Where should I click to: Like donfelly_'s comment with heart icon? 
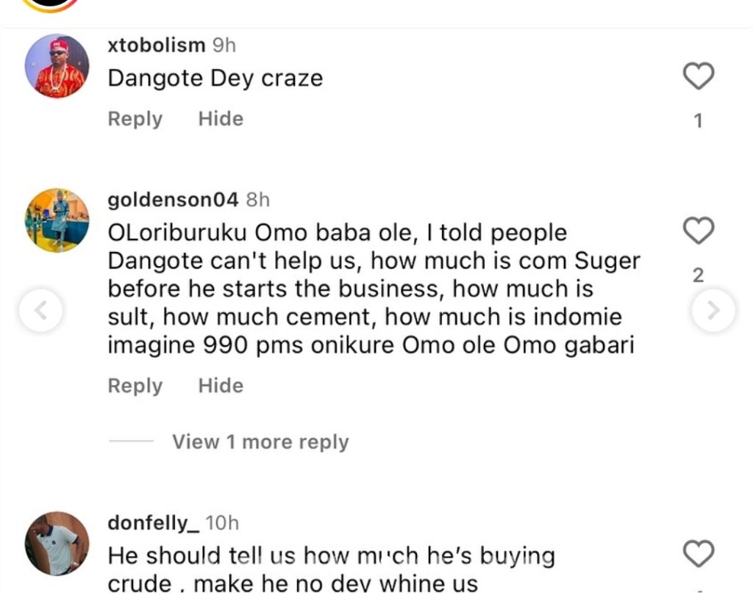click(698, 553)
